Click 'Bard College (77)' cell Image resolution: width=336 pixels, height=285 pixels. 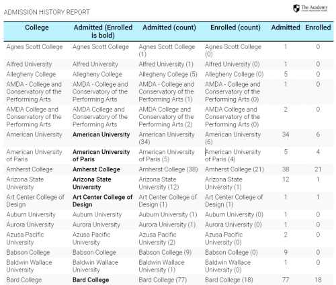coord(163,280)
